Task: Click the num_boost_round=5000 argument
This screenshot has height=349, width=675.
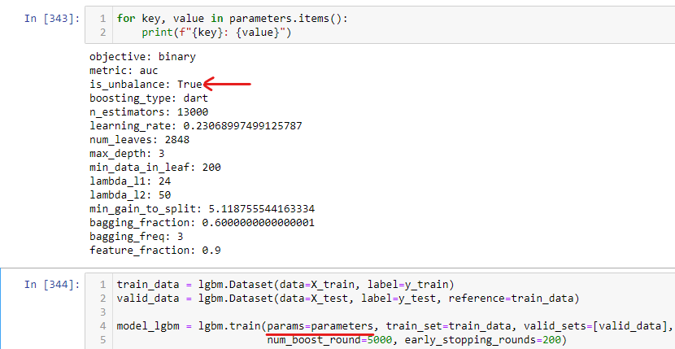Action: tap(329, 340)
